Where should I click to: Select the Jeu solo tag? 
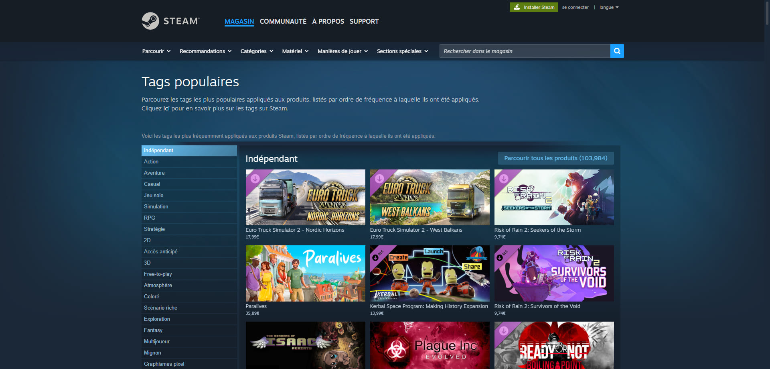[189, 195]
